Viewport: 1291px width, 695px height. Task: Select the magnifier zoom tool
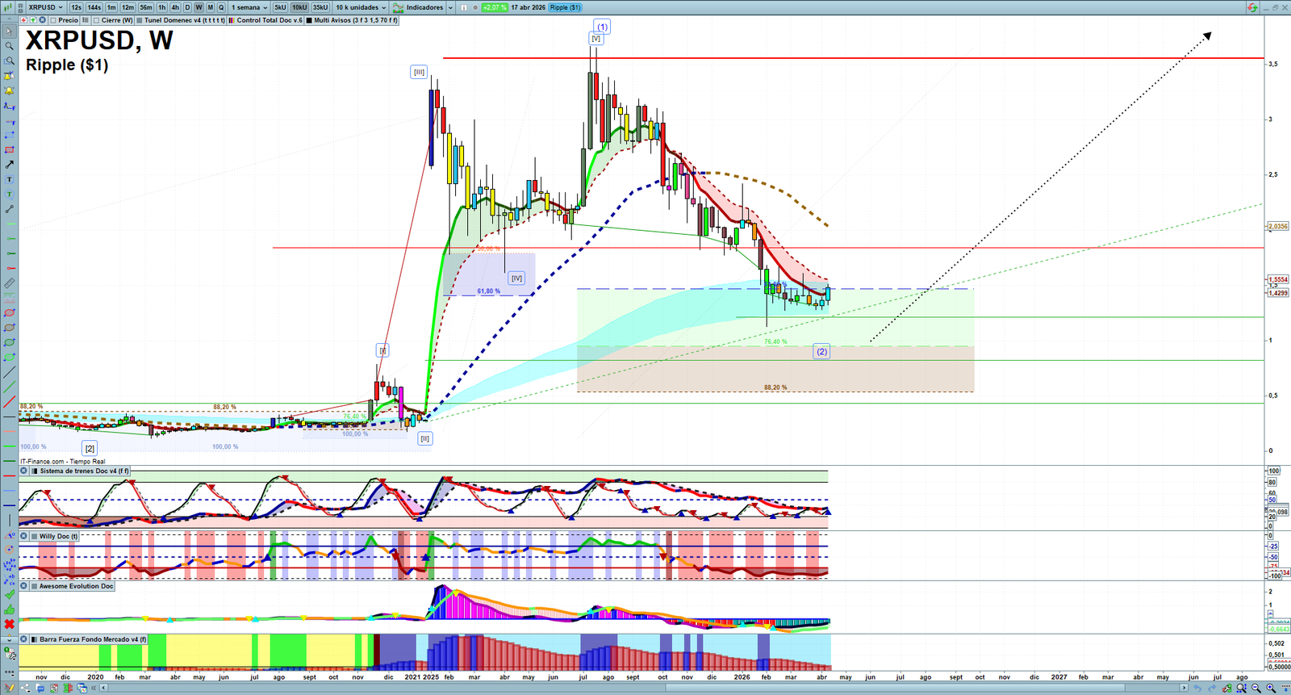(x=9, y=46)
